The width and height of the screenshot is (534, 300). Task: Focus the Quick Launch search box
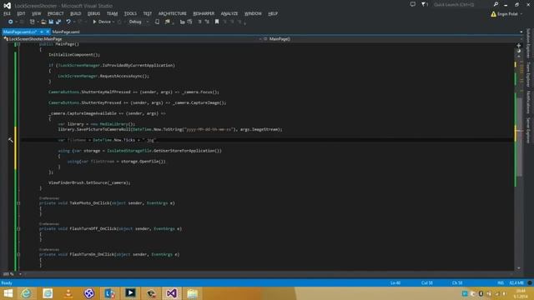(x=461, y=5)
